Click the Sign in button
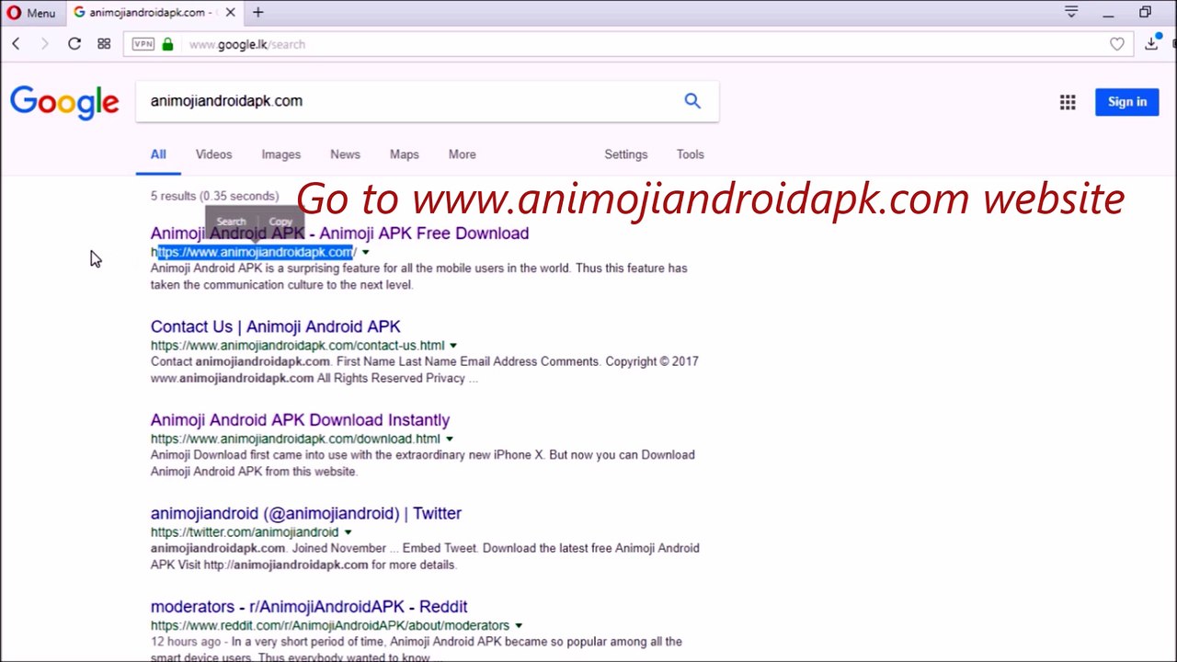This screenshot has width=1177, height=662. click(x=1126, y=102)
